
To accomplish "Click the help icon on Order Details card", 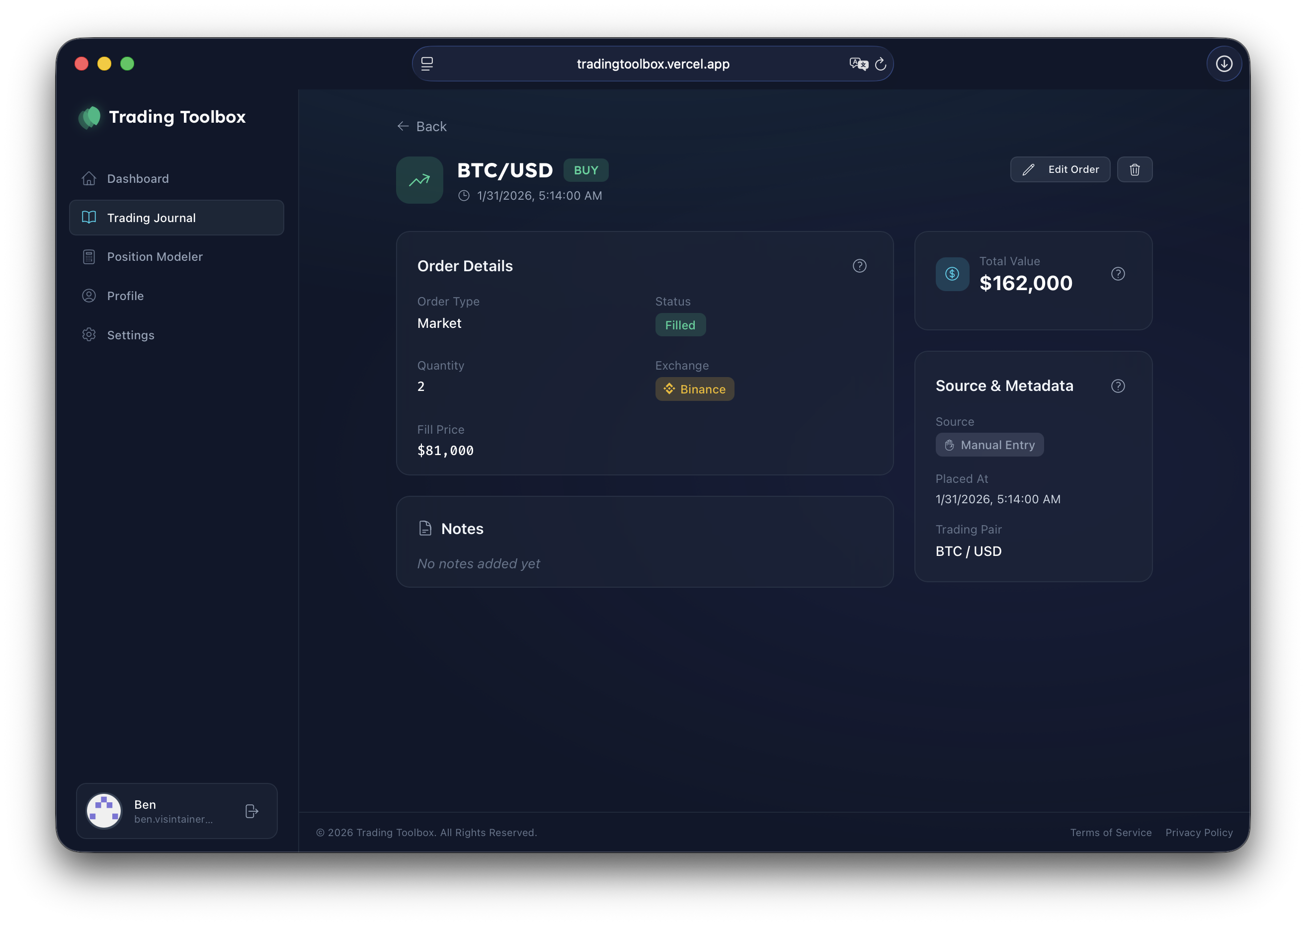I will pos(859,266).
